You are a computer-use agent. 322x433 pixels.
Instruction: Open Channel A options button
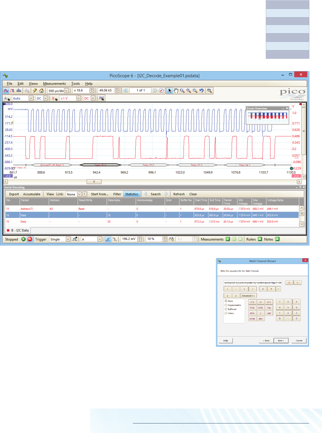pos(7,98)
